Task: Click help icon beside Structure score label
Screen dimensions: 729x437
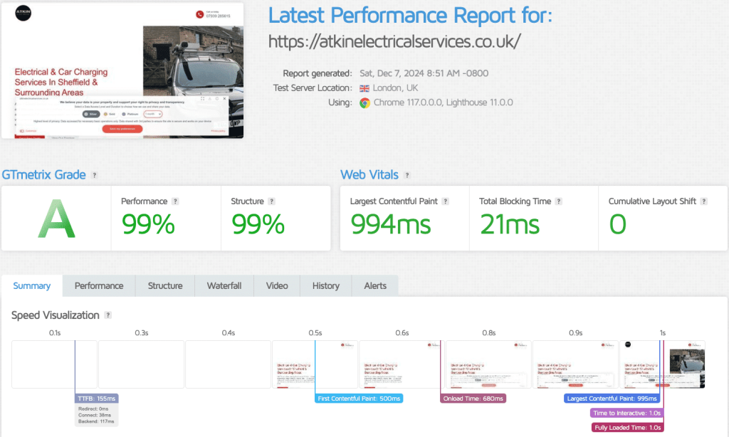Action: coord(272,201)
